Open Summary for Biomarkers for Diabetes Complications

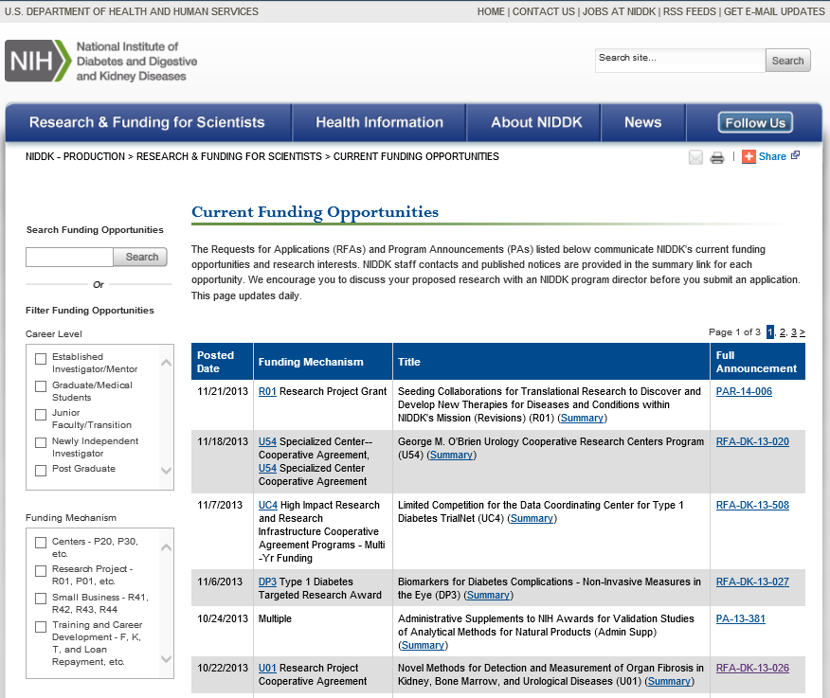[x=488, y=596]
